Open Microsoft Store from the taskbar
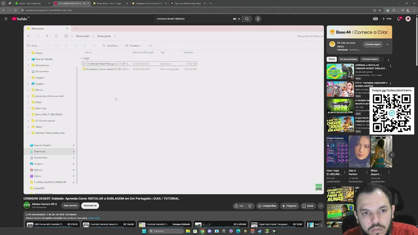Viewport: 418px width, 235px height. [x=195, y=231]
